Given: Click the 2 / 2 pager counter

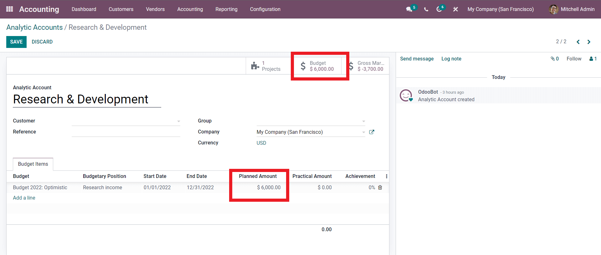Looking at the screenshot, I should [561, 42].
